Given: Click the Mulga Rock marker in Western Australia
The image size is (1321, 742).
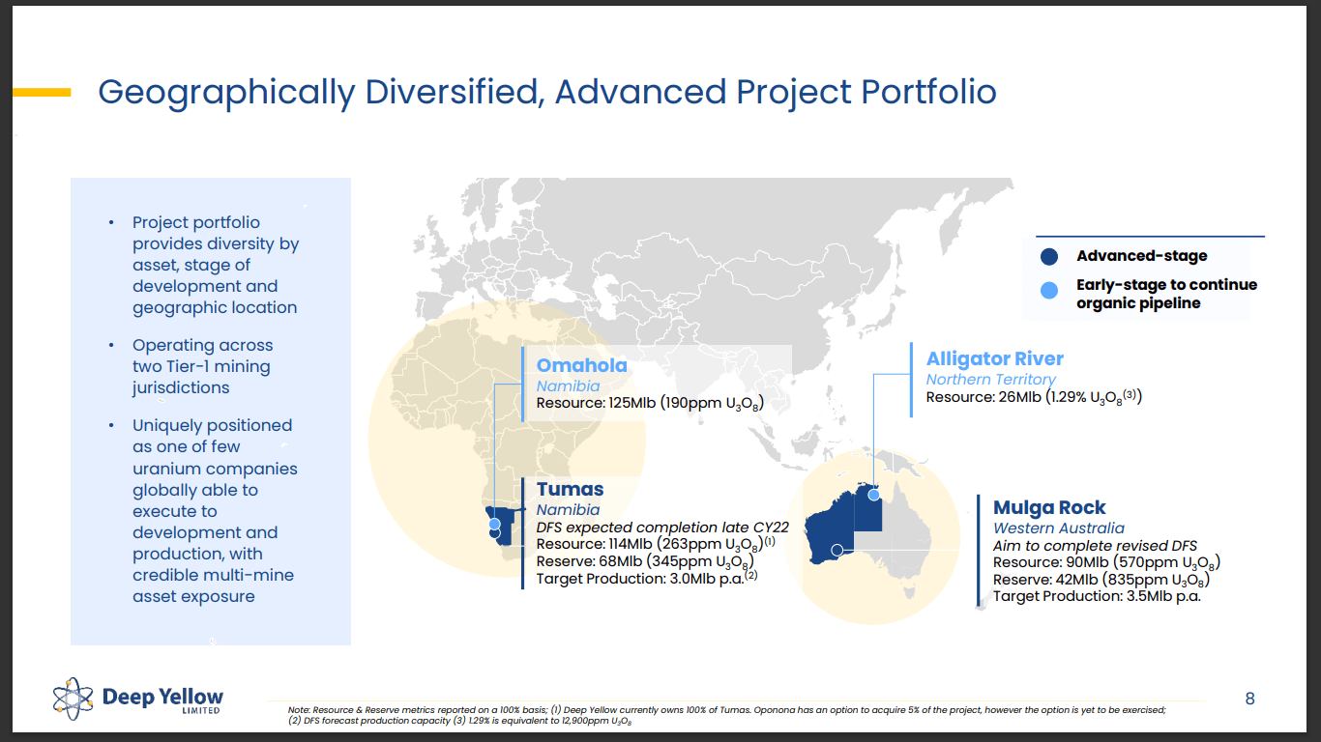Looking at the screenshot, I should (x=837, y=550).
